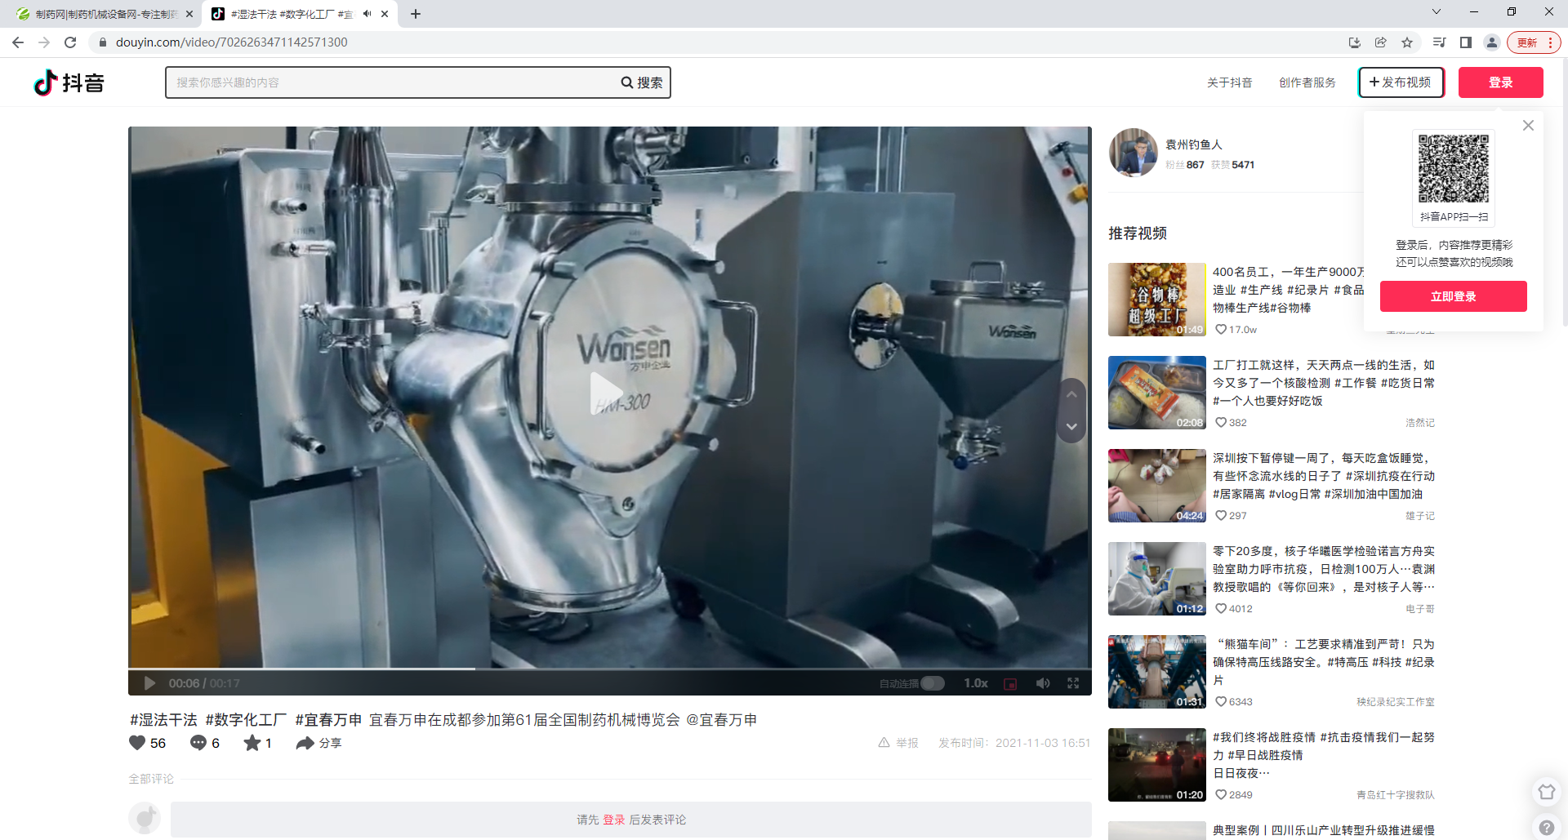This screenshot has width=1568, height=840.
Task: Open the 01:12 lab worker video thumbnail
Action: [x=1156, y=579]
